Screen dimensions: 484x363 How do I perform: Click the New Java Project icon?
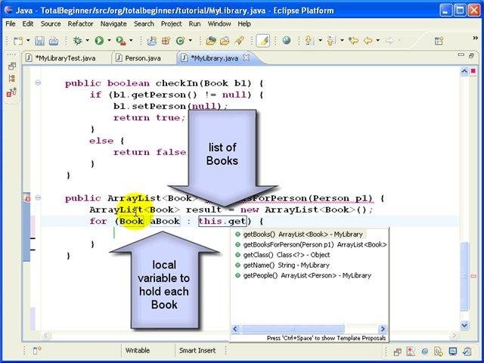coord(151,40)
